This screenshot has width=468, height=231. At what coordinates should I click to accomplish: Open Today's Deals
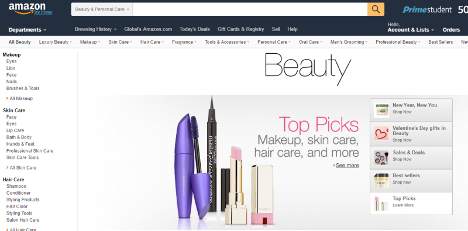195,29
